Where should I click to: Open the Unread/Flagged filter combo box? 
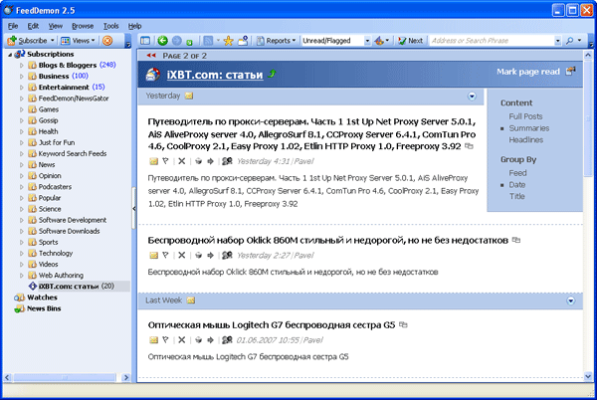pos(336,41)
